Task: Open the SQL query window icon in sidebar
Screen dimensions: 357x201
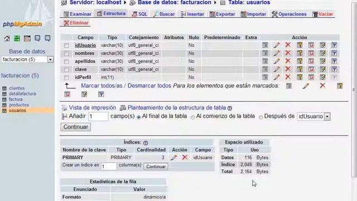Action: 27,39
